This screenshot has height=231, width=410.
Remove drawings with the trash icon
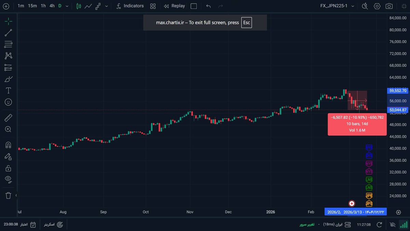coord(9,195)
